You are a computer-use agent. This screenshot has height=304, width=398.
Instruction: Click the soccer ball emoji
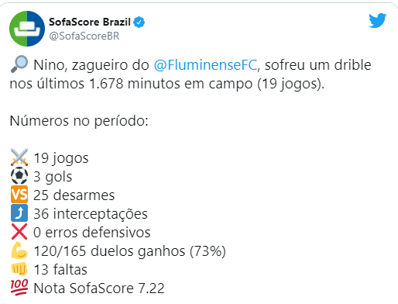point(19,176)
